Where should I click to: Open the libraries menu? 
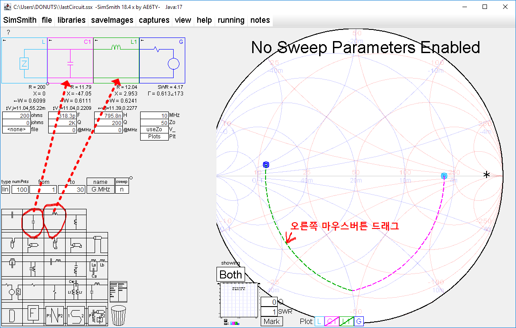71,20
